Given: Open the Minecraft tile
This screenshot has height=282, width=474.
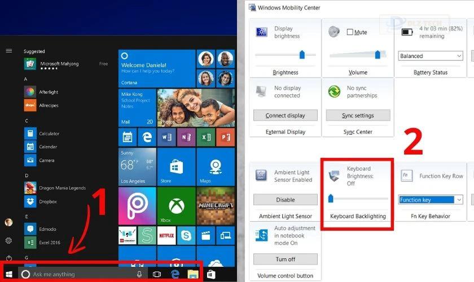Looking at the screenshot, I should (x=216, y=206).
